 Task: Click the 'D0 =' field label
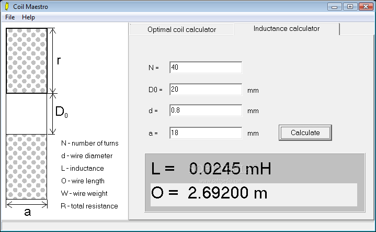click(x=155, y=90)
